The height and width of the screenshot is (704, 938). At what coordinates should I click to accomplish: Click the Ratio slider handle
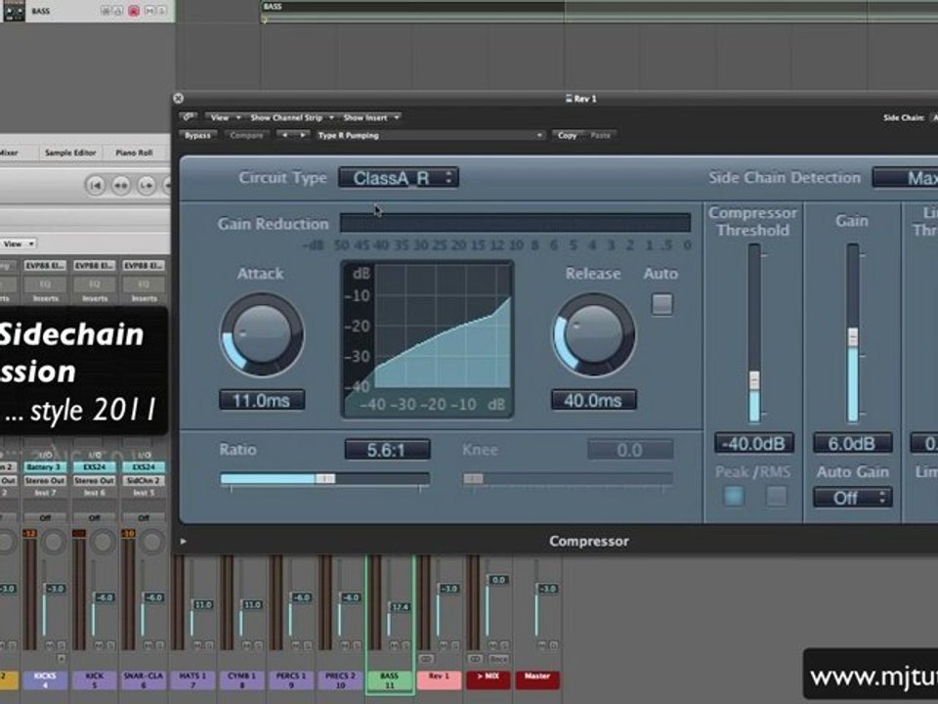point(325,478)
